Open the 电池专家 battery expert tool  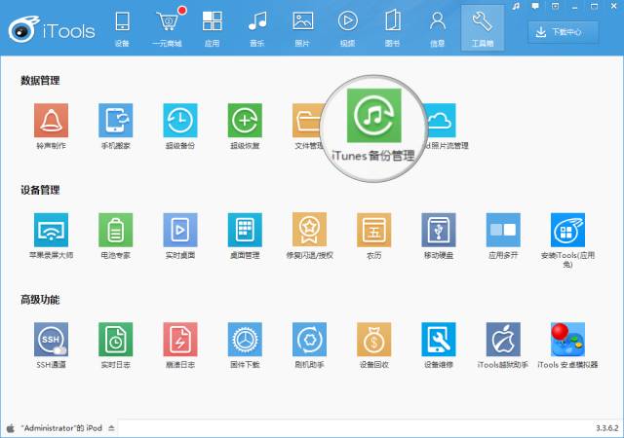[x=115, y=230]
